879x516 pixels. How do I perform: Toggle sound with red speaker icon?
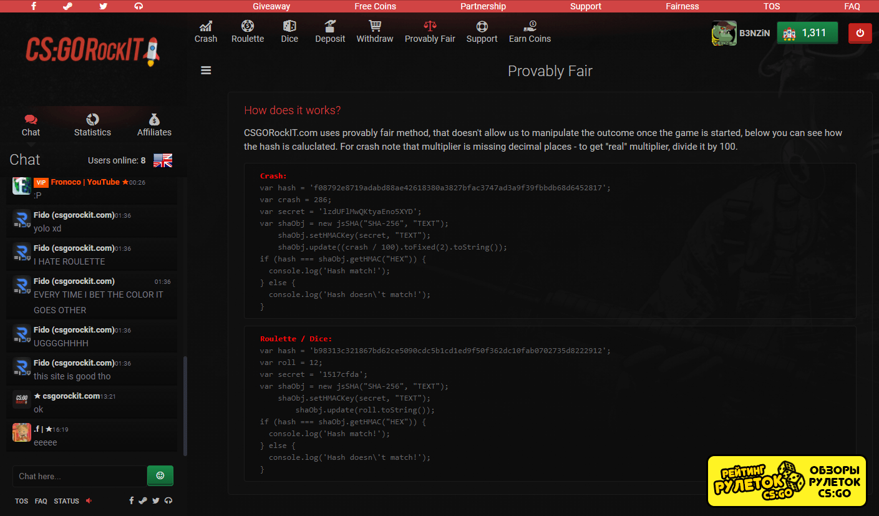[89, 500]
